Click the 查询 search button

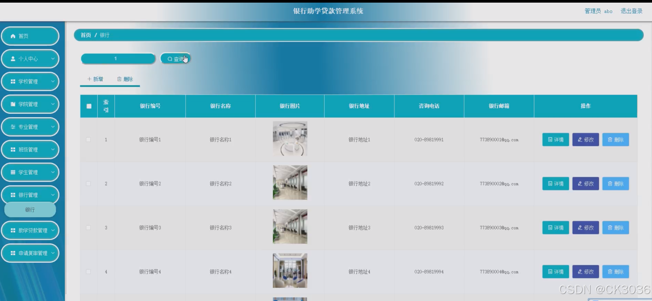[175, 59]
